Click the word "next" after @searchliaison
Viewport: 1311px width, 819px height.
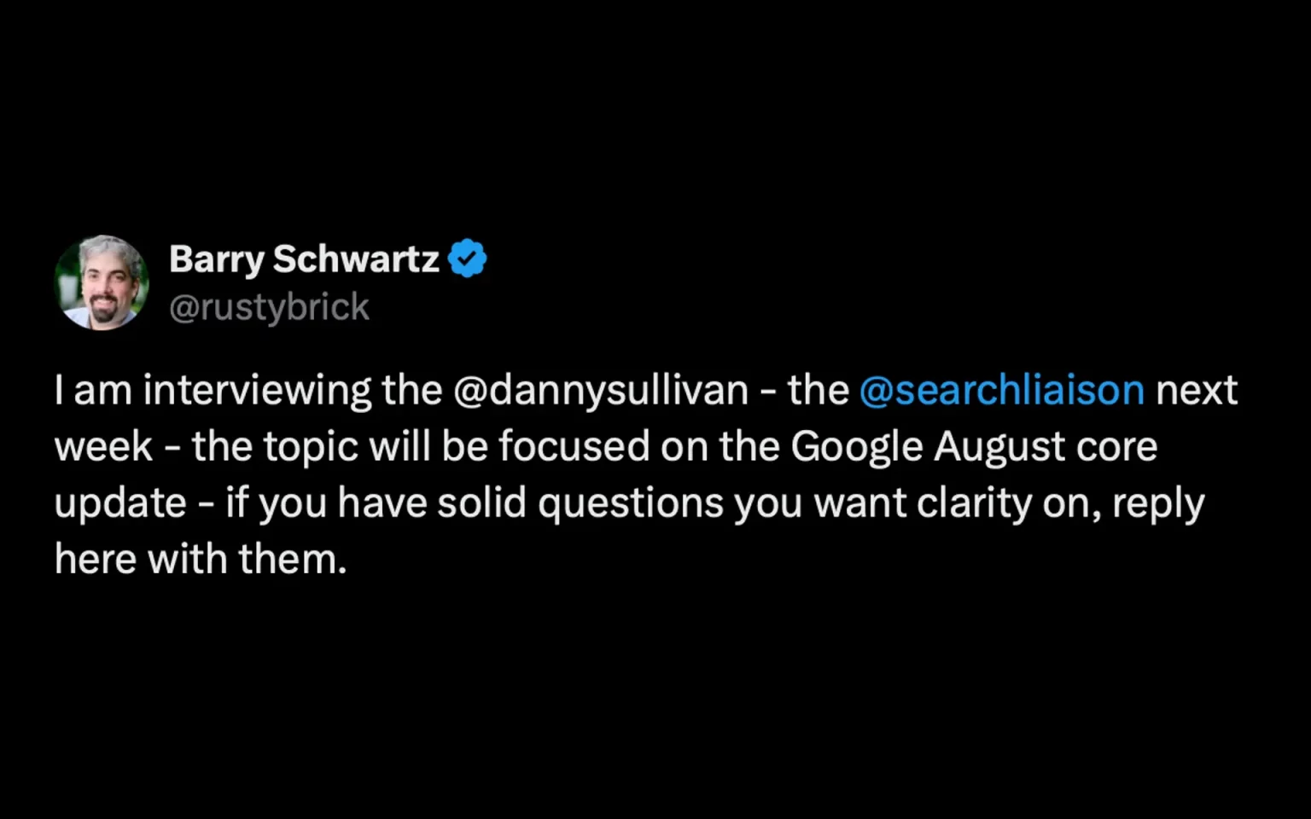(x=1196, y=390)
